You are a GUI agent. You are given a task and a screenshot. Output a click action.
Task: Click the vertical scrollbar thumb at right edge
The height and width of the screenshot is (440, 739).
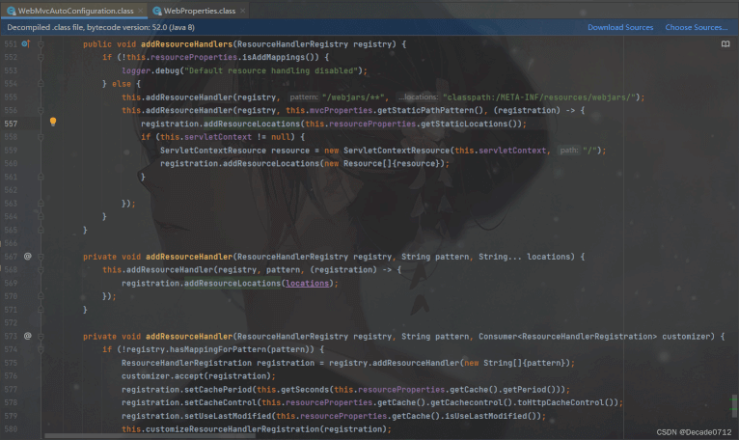click(734, 405)
